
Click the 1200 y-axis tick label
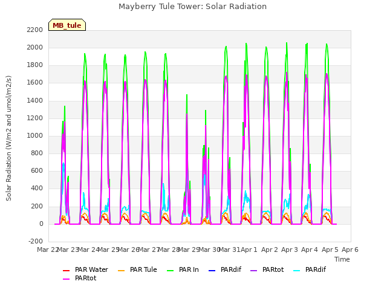coord(35,118)
